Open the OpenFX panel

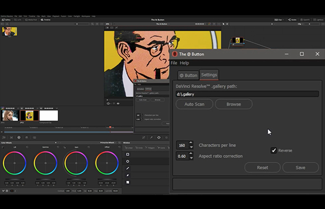point(305,20)
